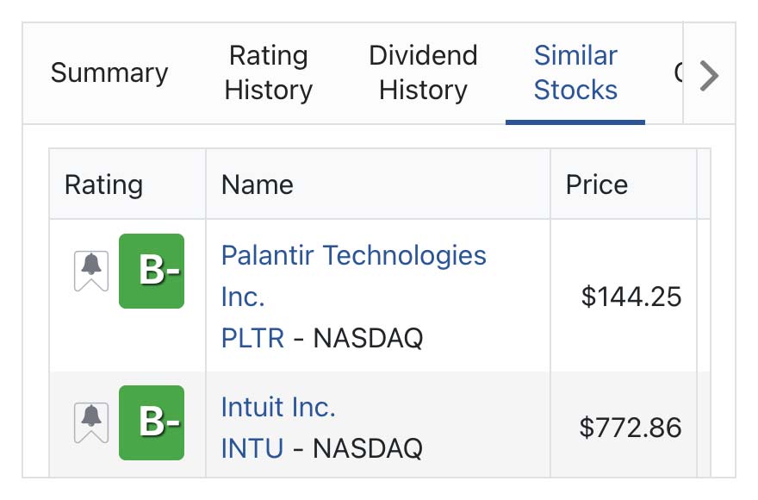Sort by the Name column header
The width and height of the screenshot is (758, 500).
coord(258,184)
